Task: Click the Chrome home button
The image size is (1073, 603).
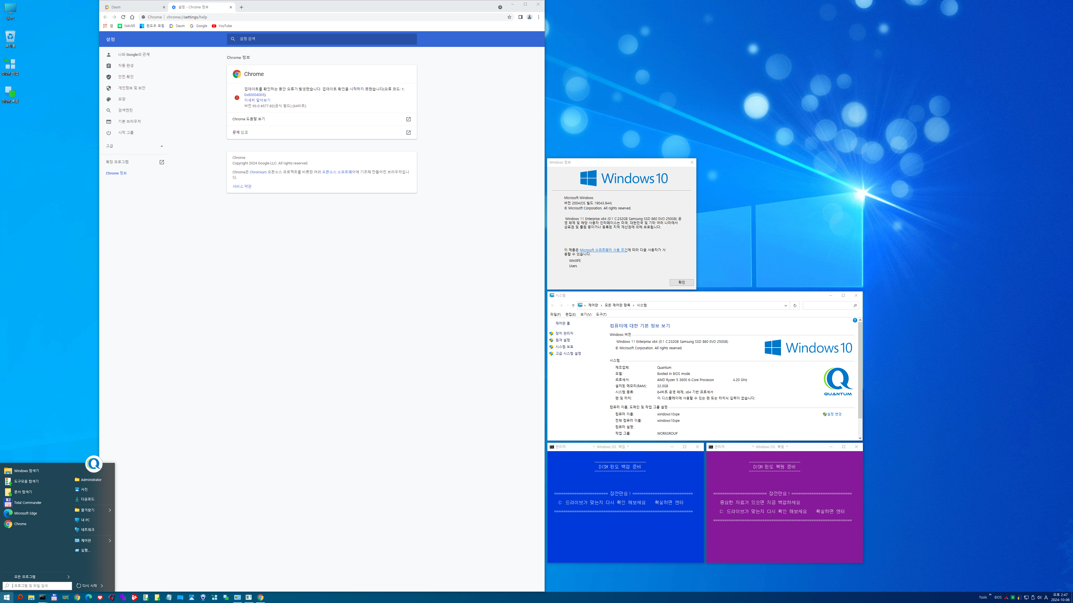Action: (x=132, y=17)
